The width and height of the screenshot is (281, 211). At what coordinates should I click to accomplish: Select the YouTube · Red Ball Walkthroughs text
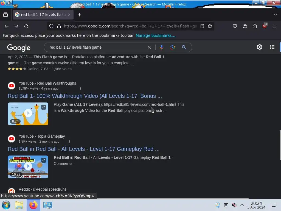pyautogui.click(x=47, y=83)
